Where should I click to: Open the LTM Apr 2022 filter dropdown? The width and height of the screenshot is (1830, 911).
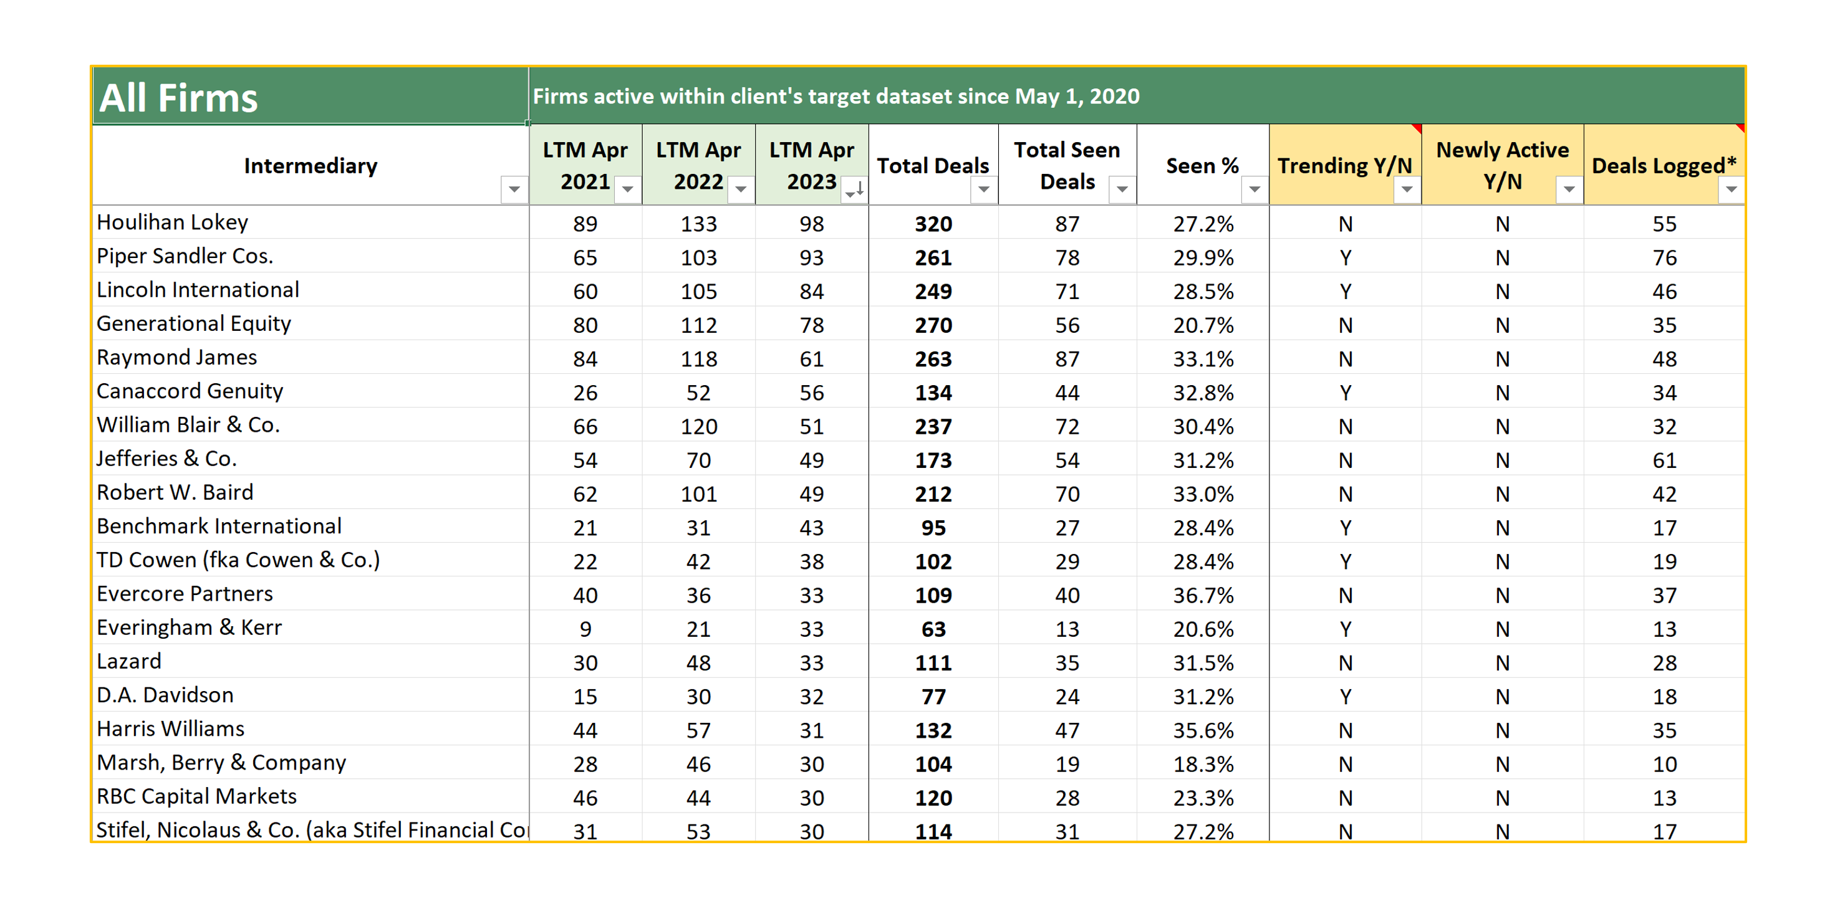tap(740, 189)
